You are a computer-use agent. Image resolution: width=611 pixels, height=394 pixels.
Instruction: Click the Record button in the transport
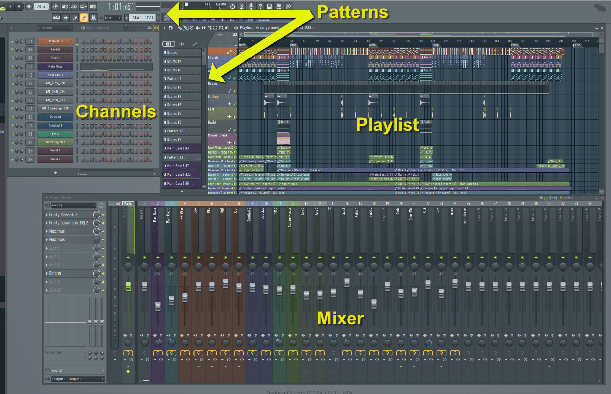[x=29, y=6]
